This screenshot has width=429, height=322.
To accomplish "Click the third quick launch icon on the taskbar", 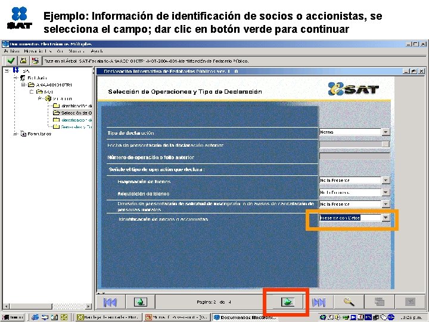I will pos(54,317).
